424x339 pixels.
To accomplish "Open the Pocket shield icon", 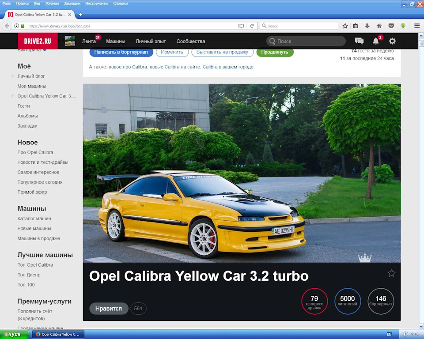I will 391,26.
